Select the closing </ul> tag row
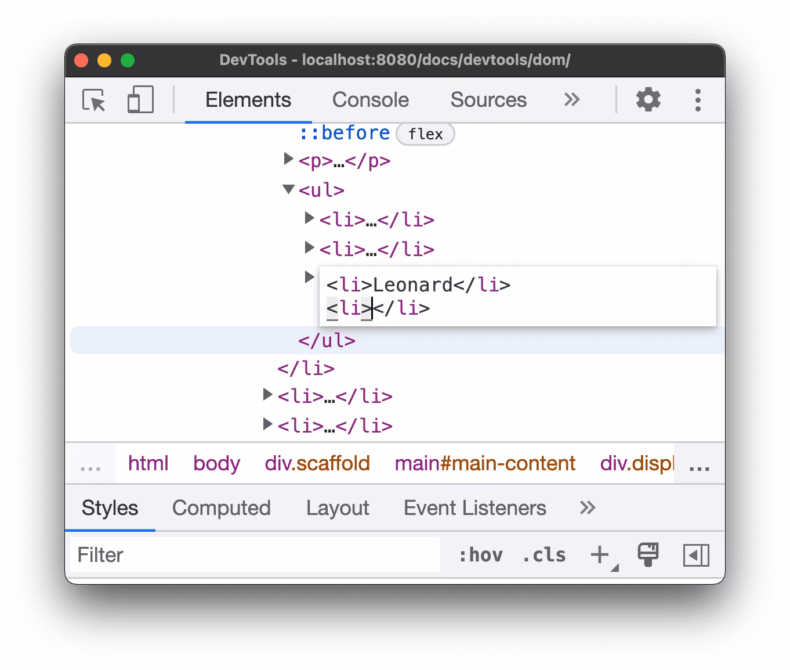Viewport: 790px width, 670px height. [x=397, y=340]
